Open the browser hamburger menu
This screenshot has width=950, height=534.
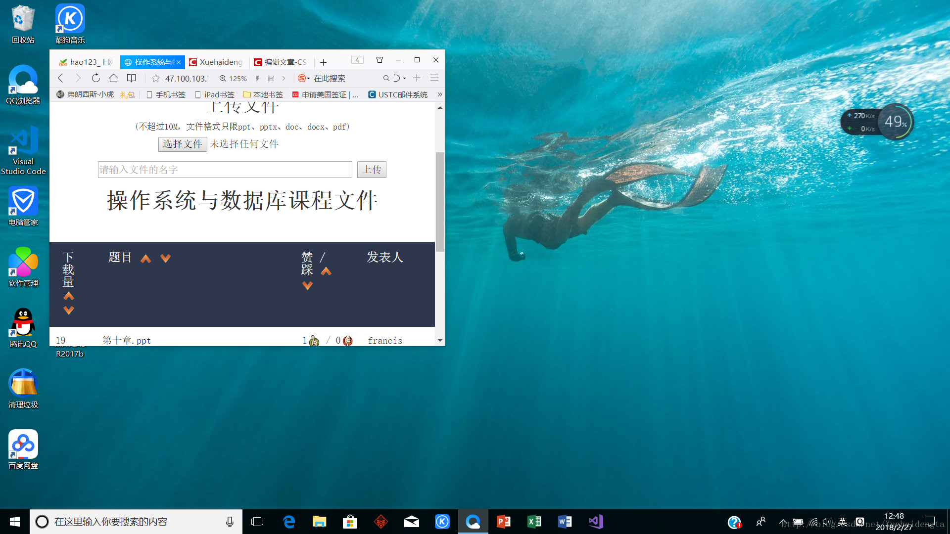pyautogui.click(x=434, y=78)
